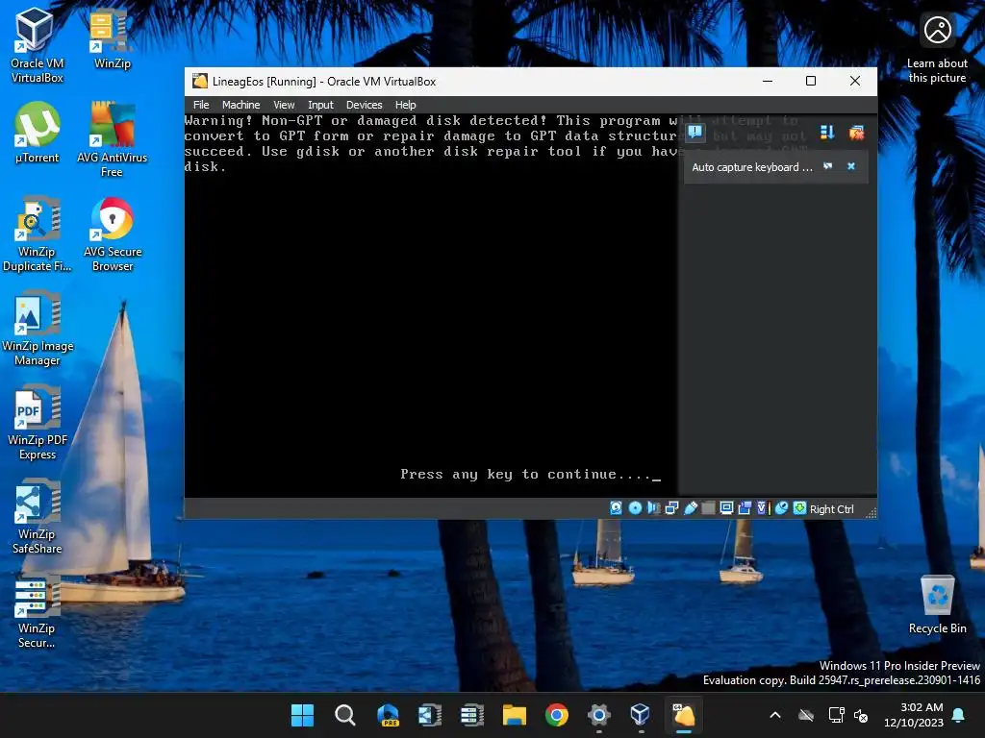This screenshot has height=738, width=985.
Task: Minimize the LineagEos VirtualBox window
Action: [767, 81]
